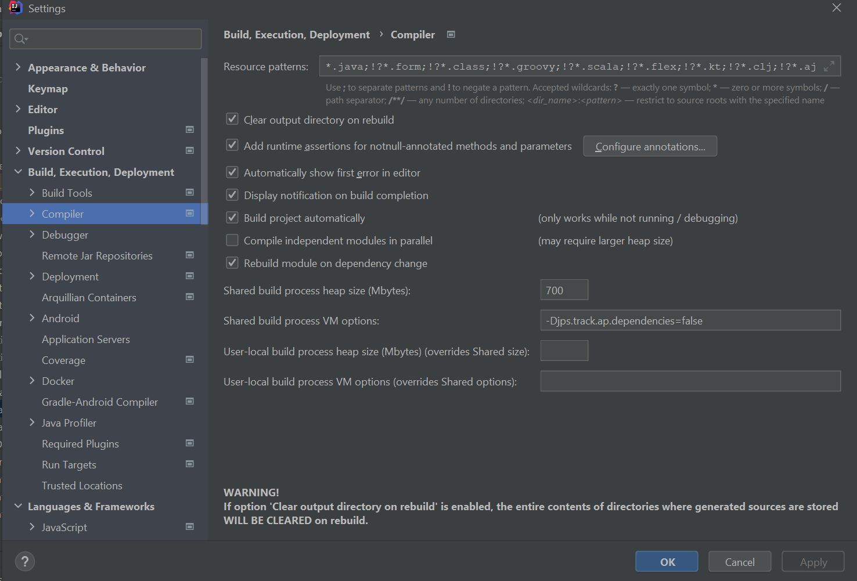Viewport: 857px width, 581px height.
Task: Click the project icon beside Remote Jar Repositories
Action: 189,255
